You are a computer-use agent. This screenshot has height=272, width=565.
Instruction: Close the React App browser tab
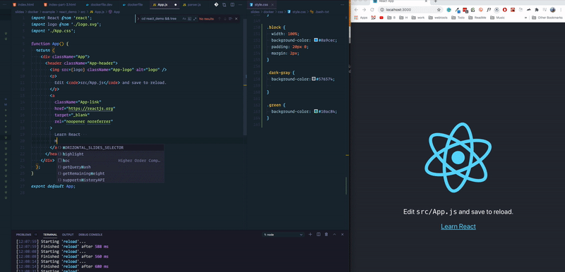[427, 1]
